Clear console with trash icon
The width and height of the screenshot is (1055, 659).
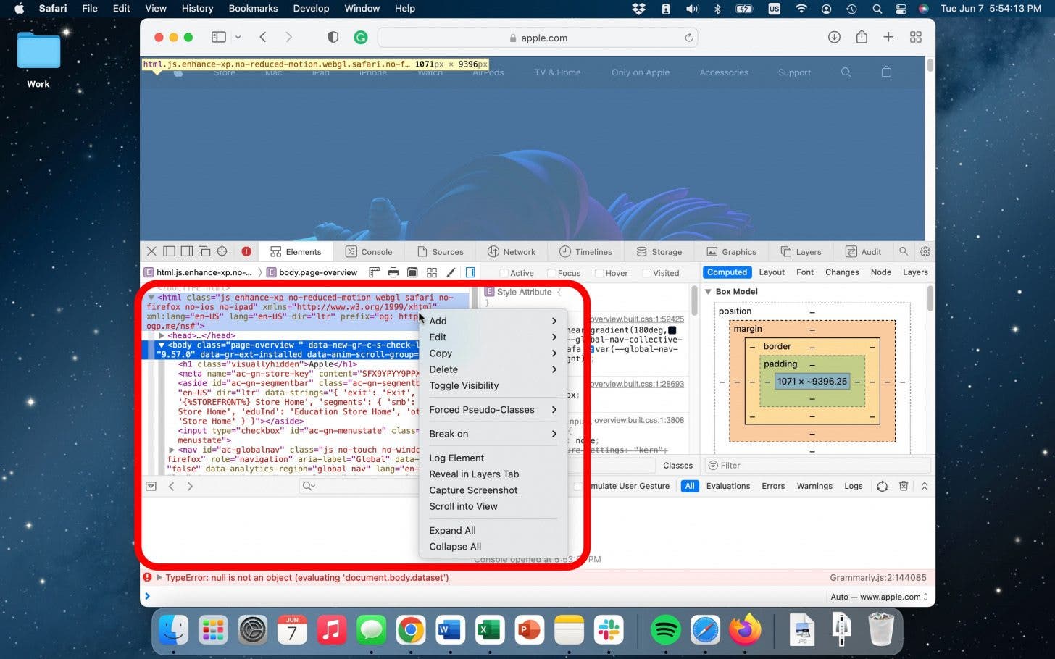(x=904, y=486)
